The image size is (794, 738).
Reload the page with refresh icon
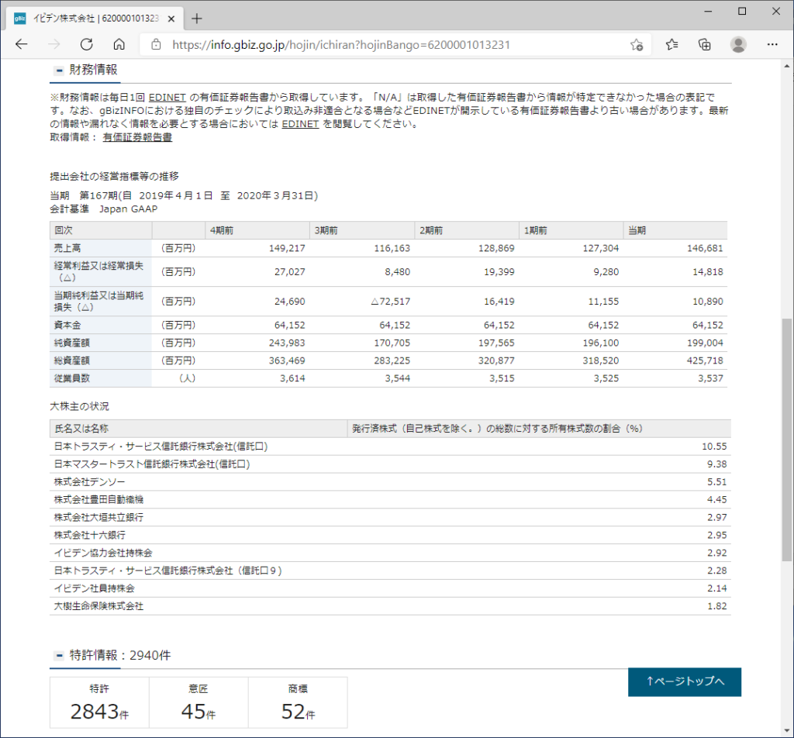coord(86,44)
